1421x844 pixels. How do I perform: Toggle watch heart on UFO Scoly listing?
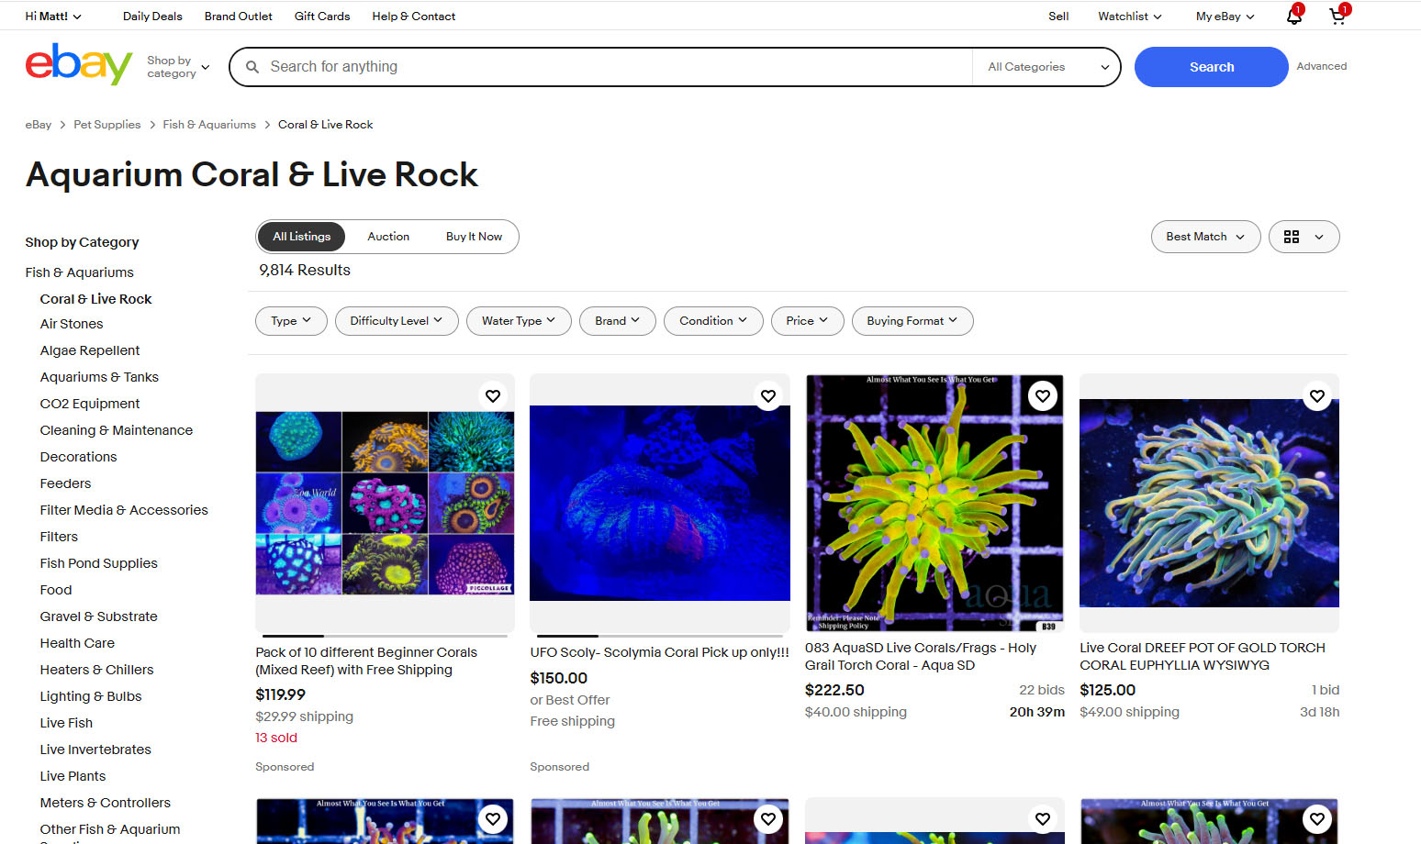point(768,395)
